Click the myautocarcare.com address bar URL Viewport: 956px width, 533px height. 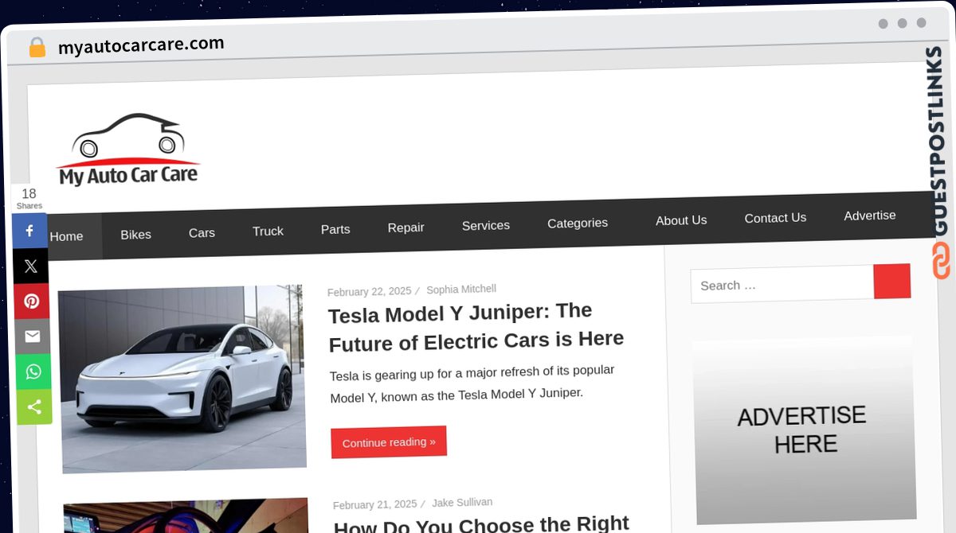click(141, 45)
